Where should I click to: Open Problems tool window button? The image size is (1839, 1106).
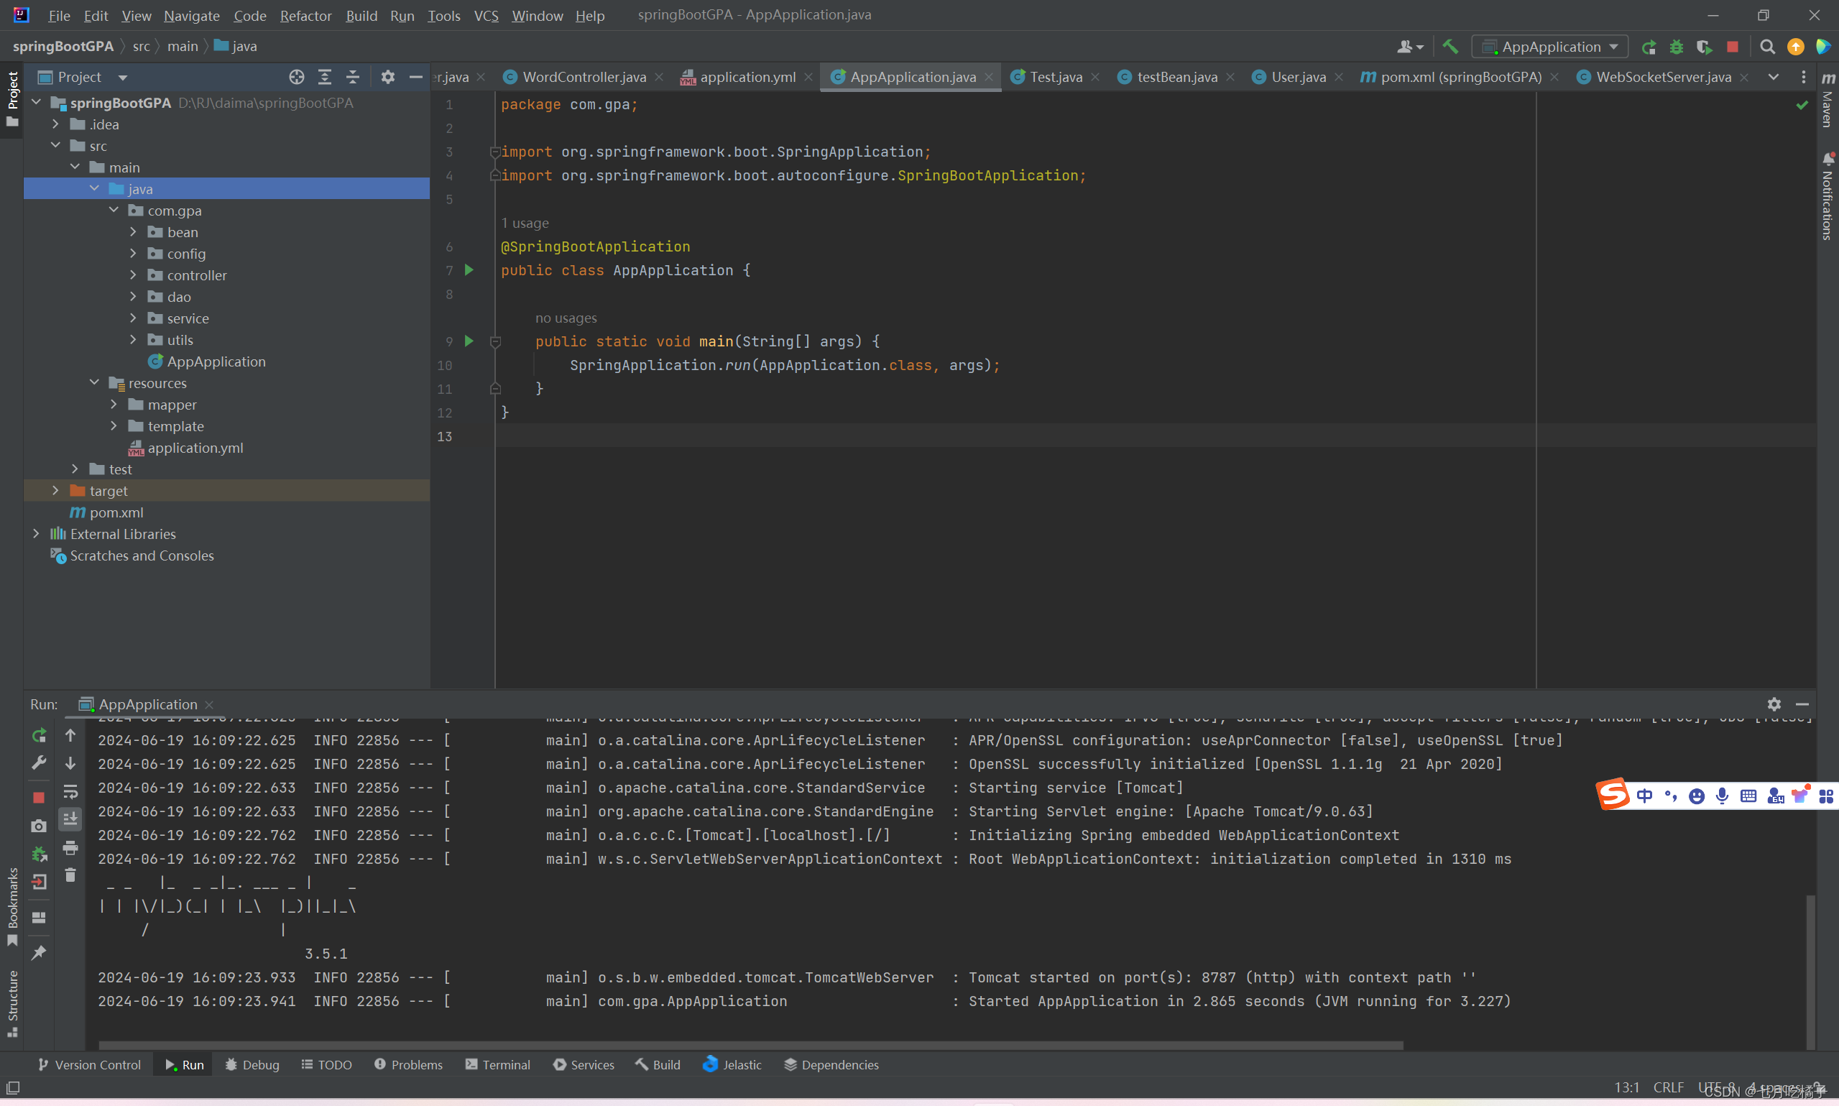click(408, 1064)
